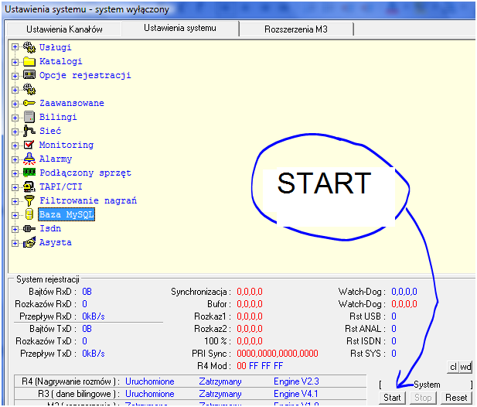This screenshot has width=477, height=407.
Task: Select the Asysta label
Action: (56, 243)
